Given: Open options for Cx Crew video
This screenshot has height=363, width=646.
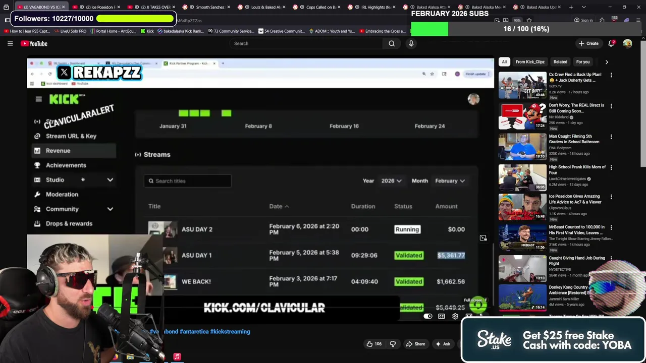Looking at the screenshot, I should coord(611,75).
